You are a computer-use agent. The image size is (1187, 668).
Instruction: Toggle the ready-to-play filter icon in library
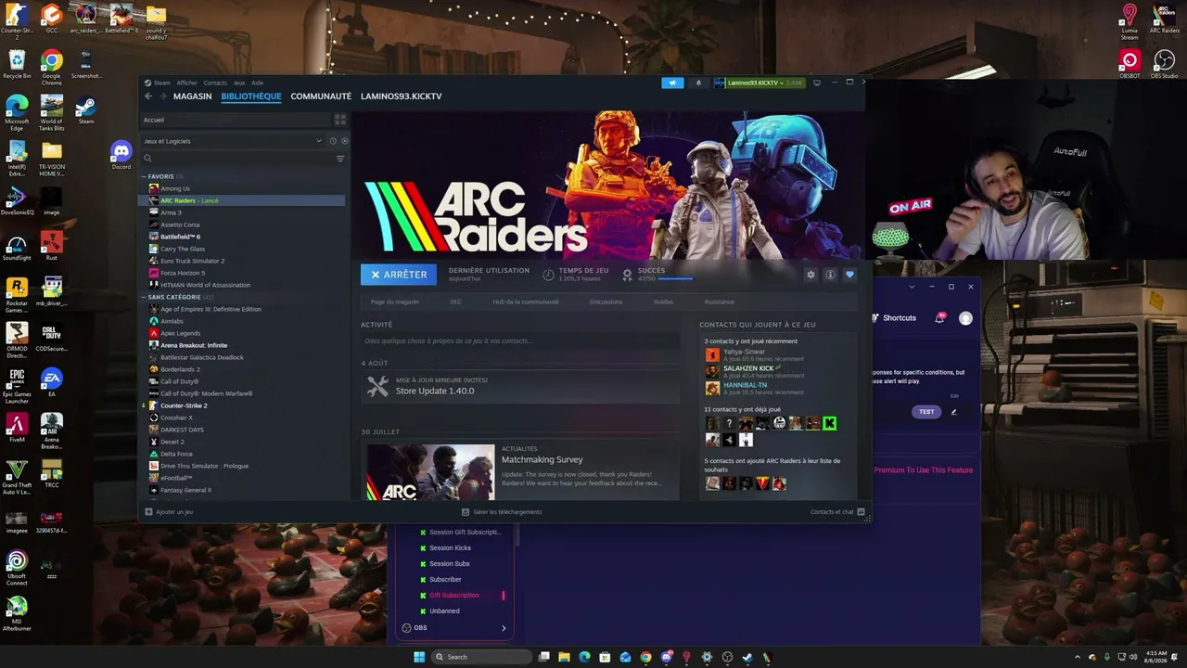point(345,141)
